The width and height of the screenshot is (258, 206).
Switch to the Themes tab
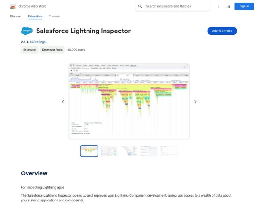click(54, 16)
